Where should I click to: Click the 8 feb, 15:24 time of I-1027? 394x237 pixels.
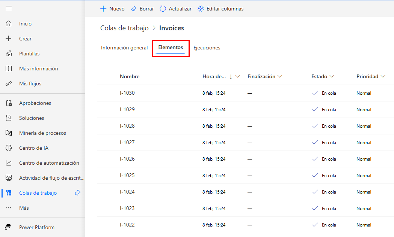pyautogui.click(x=214, y=143)
